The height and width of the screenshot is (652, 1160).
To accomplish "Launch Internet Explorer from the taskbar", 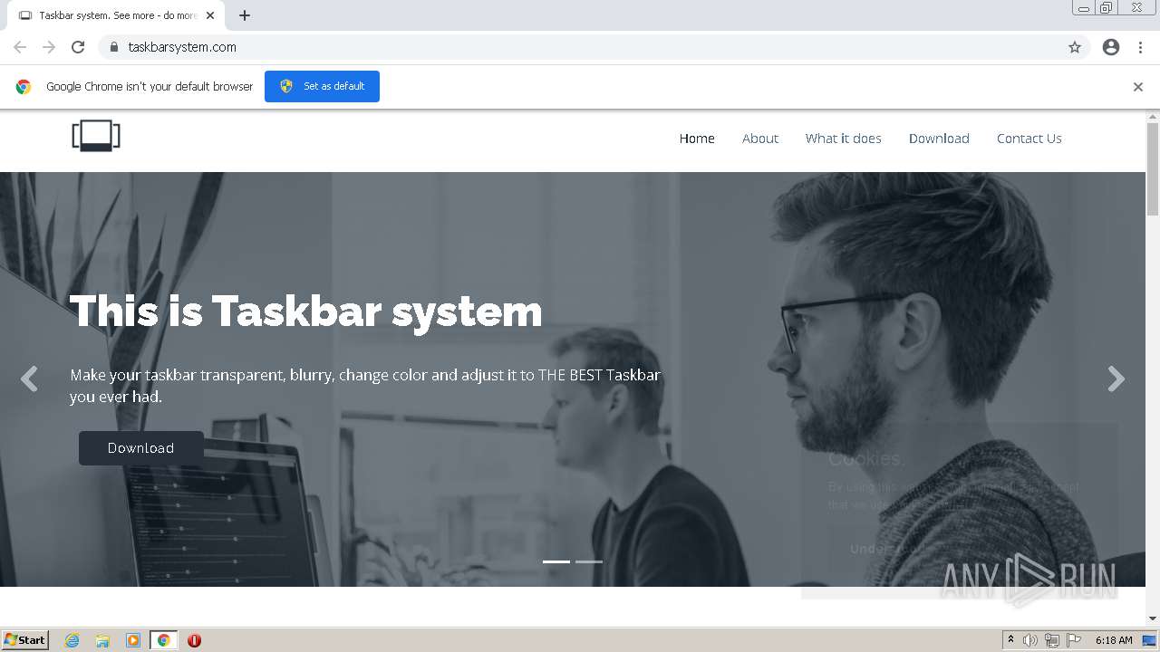I will click(x=72, y=640).
